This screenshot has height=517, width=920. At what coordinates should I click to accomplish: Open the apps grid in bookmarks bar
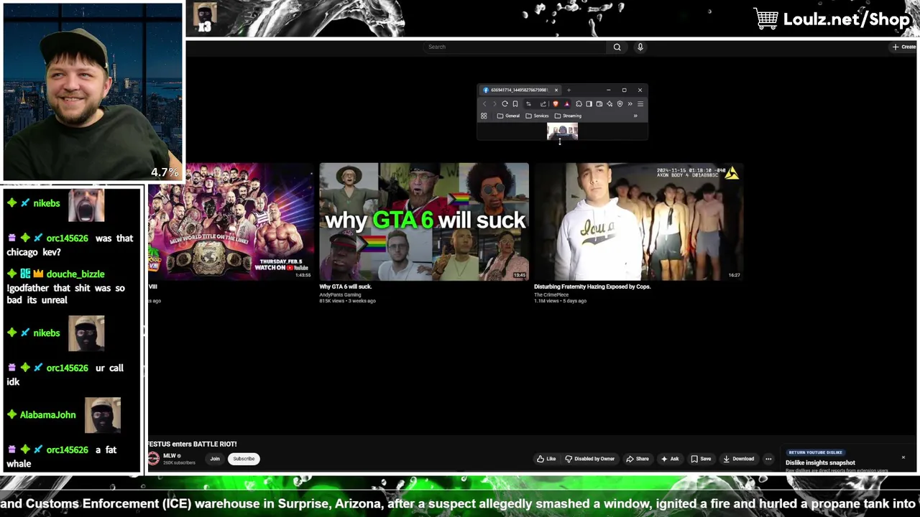[484, 116]
